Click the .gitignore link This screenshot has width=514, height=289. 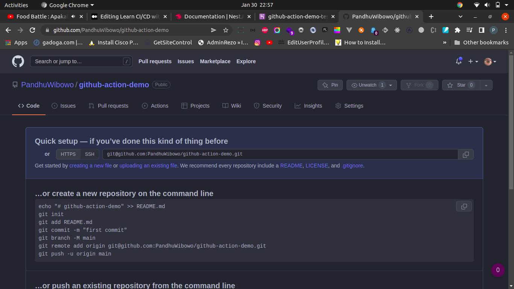352,166
